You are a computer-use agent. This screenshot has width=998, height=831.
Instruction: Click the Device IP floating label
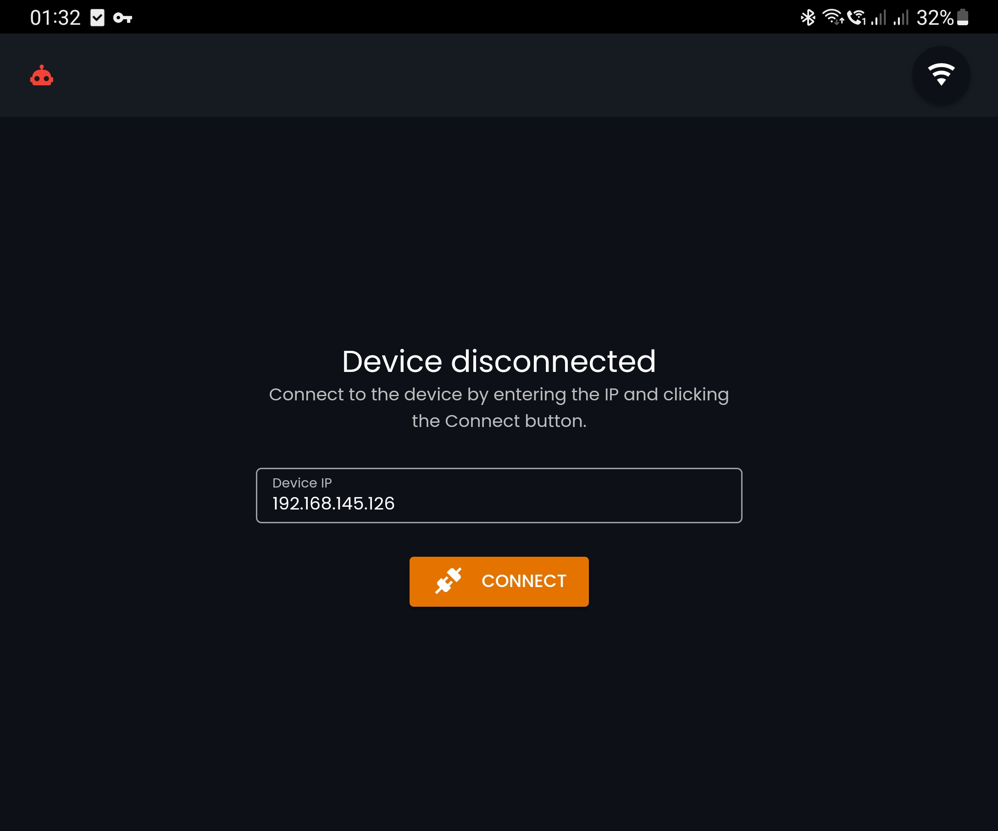click(x=302, y=483)
